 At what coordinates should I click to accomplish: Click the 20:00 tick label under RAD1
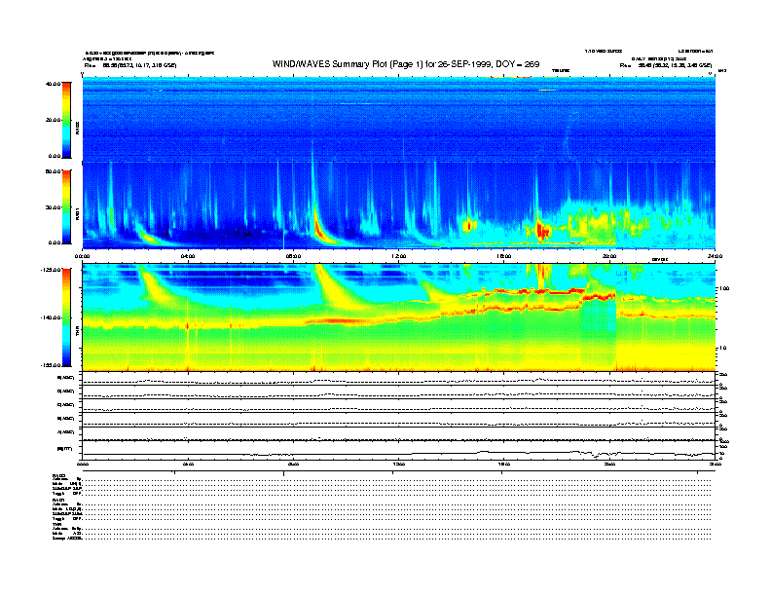click(609, 256)
